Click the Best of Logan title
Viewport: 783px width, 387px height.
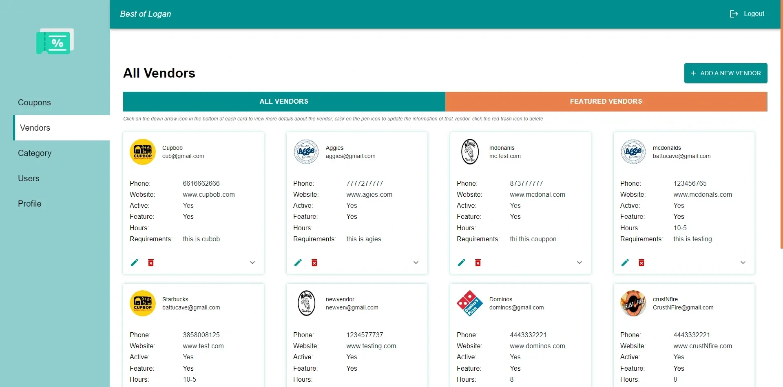146,14
